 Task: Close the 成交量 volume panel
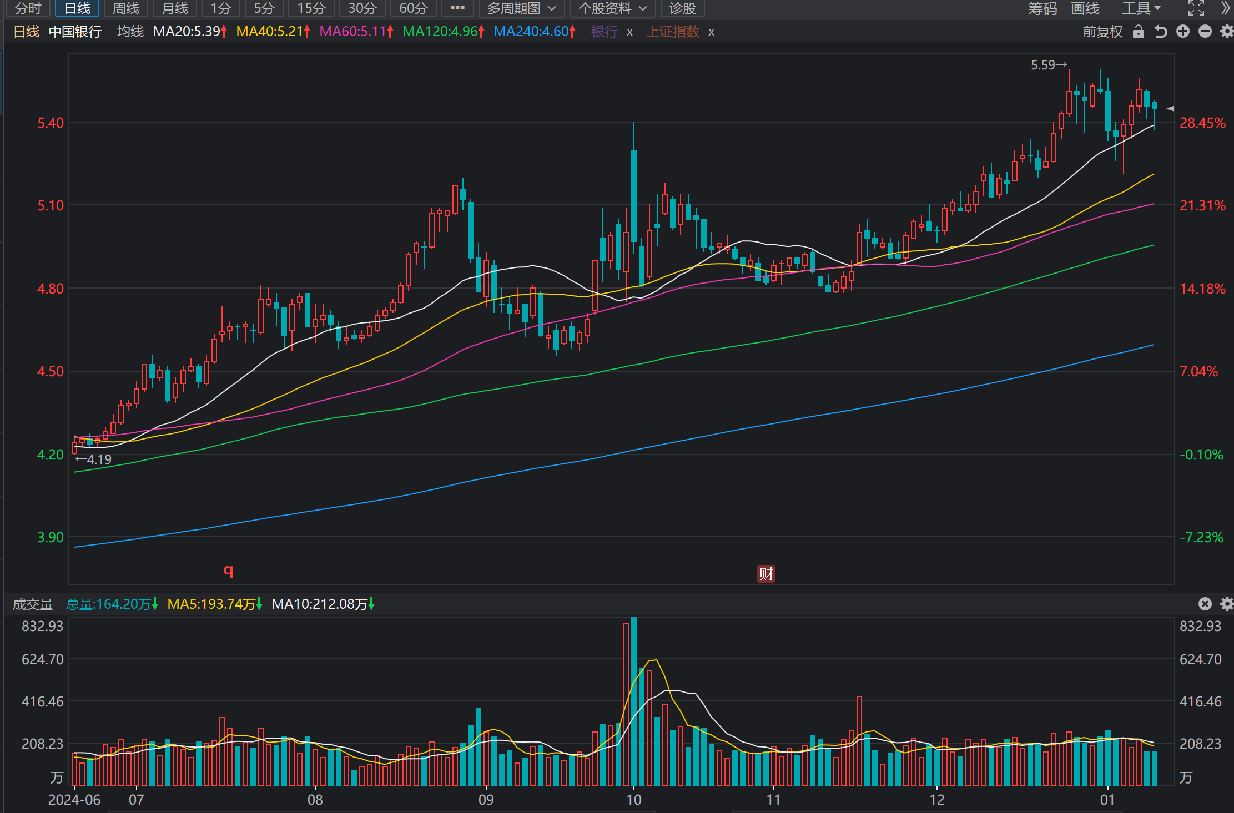tap(1205, 604)
